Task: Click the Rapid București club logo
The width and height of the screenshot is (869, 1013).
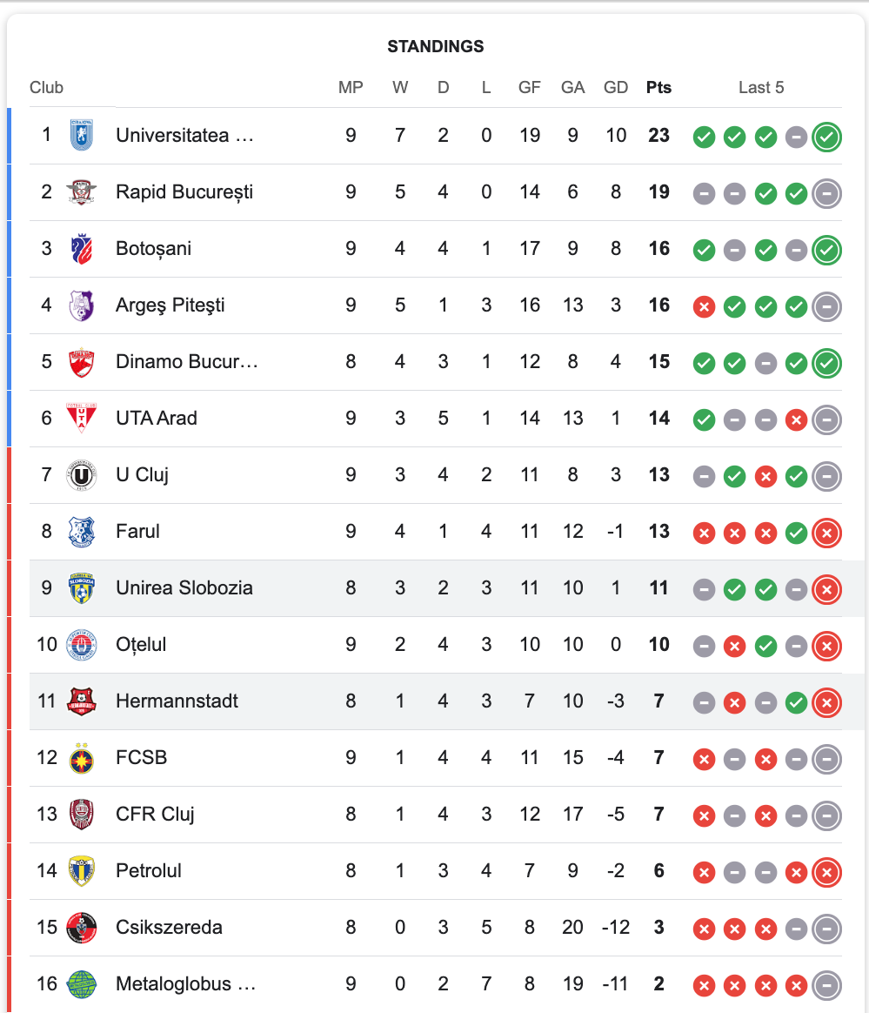Action: 82,191
